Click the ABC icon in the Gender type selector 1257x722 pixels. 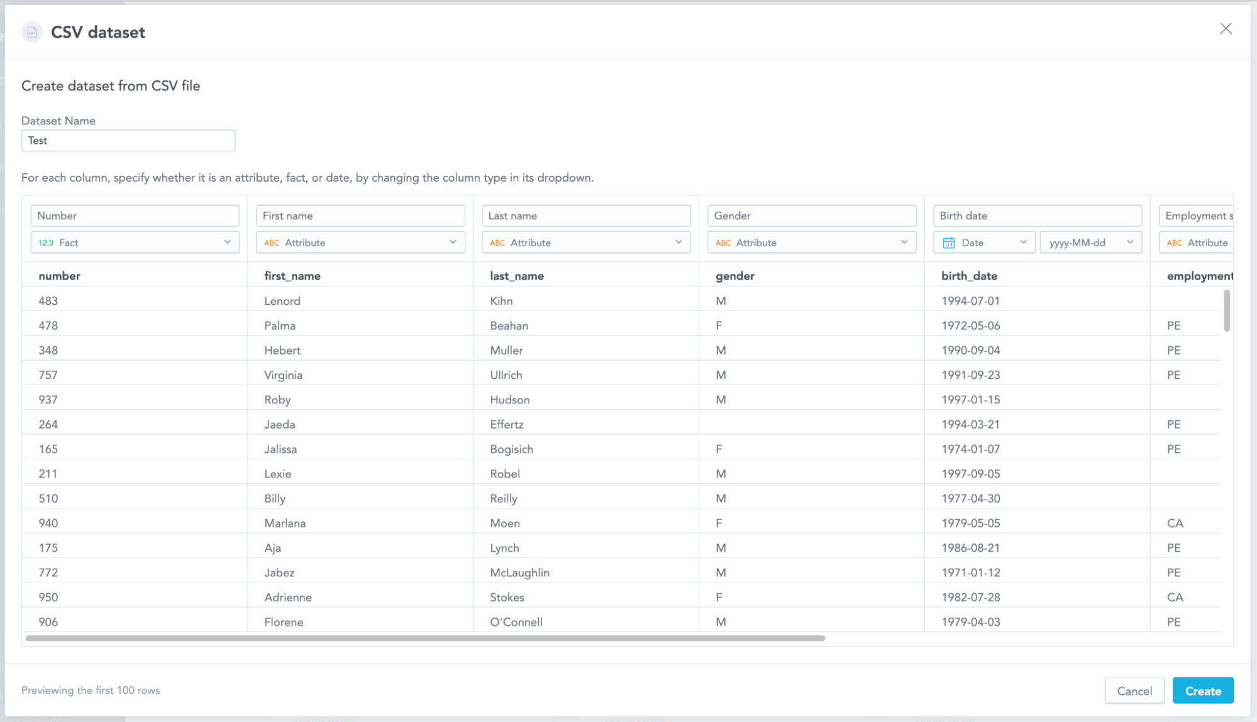pyautogui.click(x=723, y=243)
